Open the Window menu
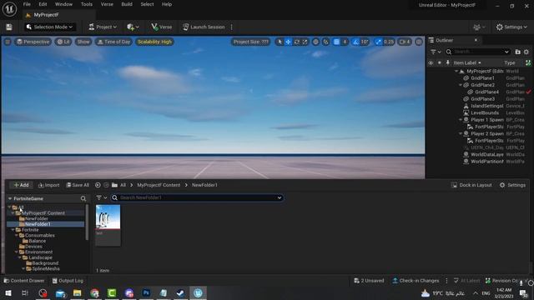The height and width of the screenshot is (300, 534). point(63,4)
